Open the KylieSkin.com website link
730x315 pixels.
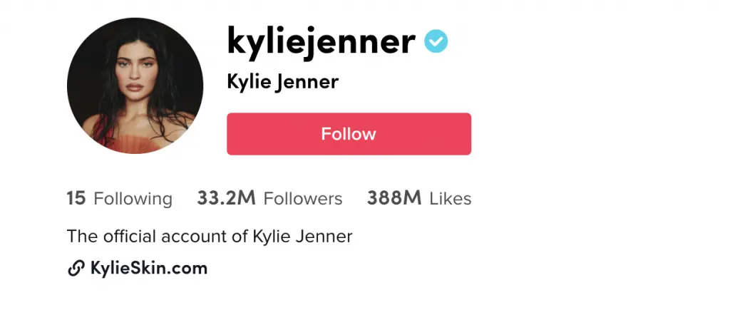[149, 269]
